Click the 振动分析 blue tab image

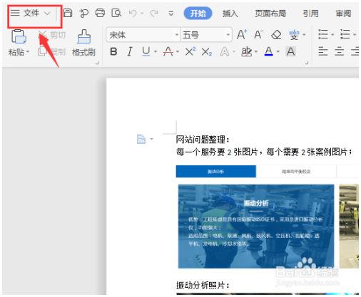[216, 172]
